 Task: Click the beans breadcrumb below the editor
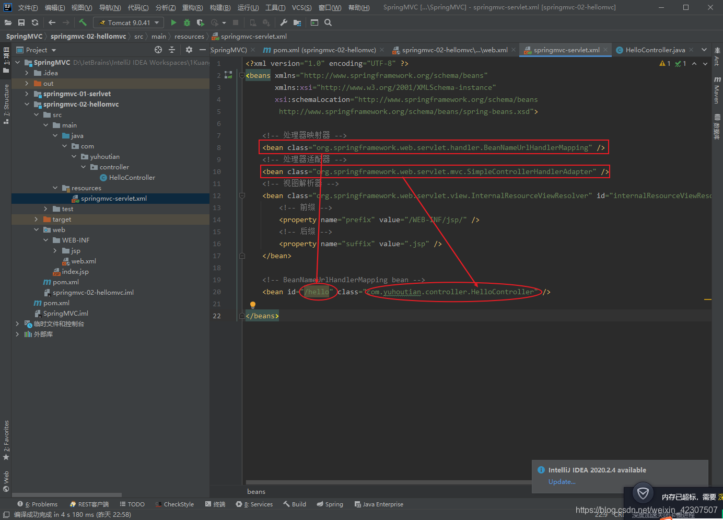point(256,491)
